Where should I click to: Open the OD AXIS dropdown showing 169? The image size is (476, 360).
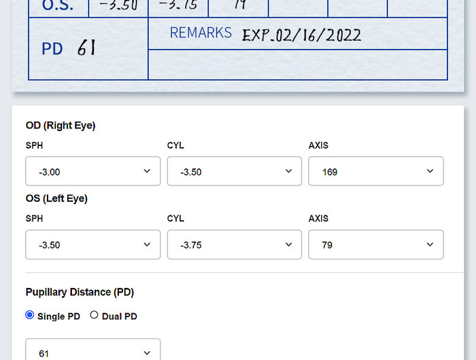(375, 171)
